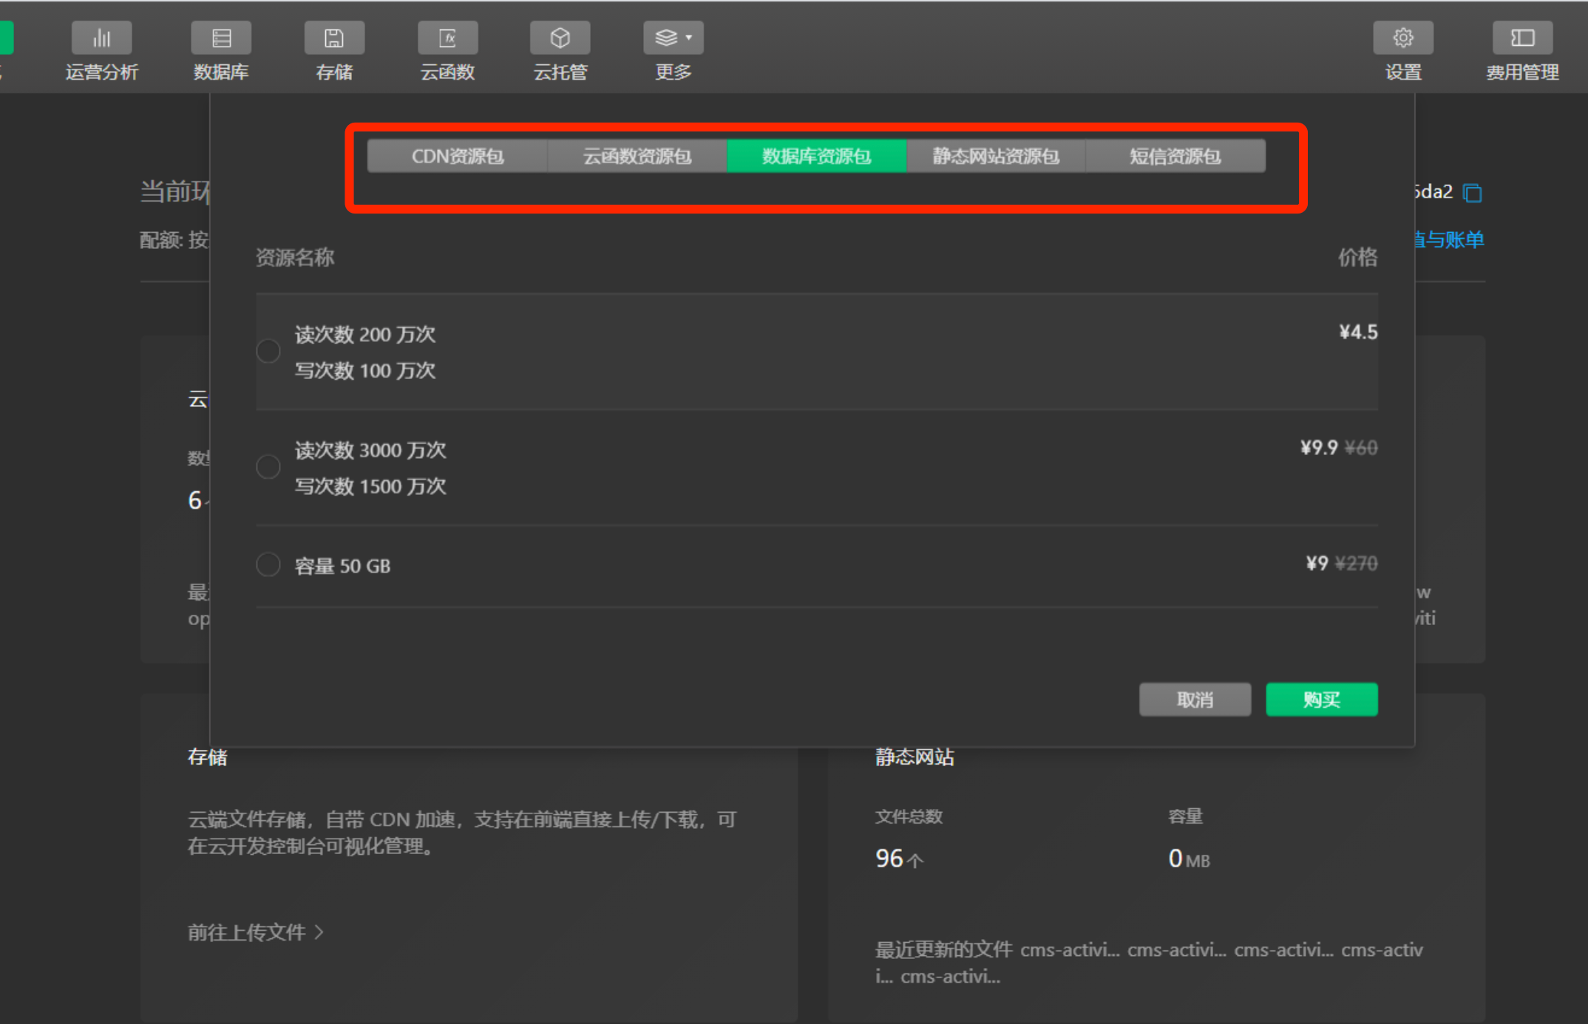The width and height of the screenshot is (1588, 1024).
Task: Switch to 短信资源包 tab
Action: tap(1175, 156)
